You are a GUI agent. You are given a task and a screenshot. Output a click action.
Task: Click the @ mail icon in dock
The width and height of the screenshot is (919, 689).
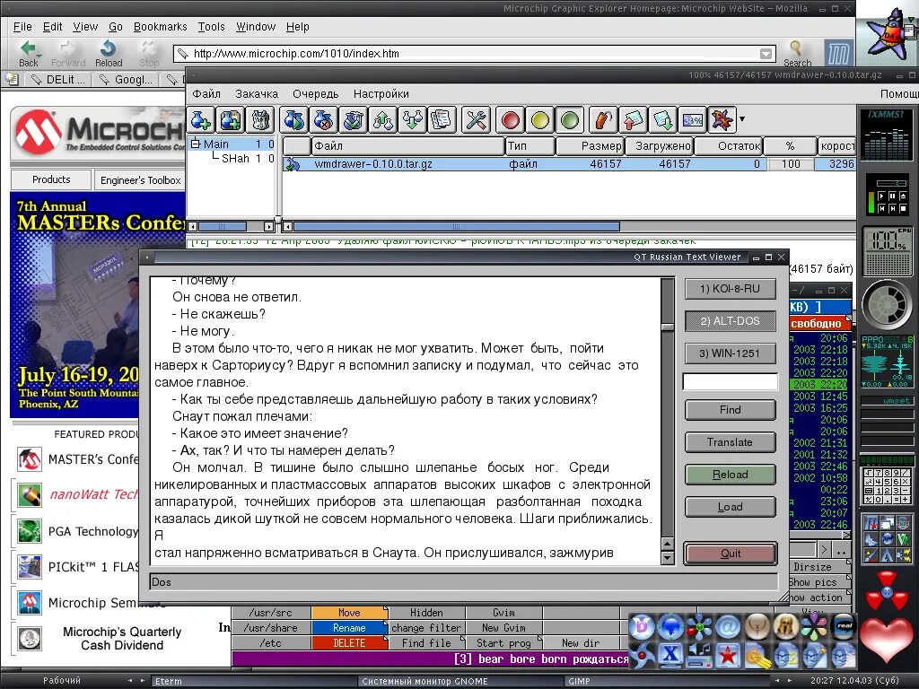728,627
